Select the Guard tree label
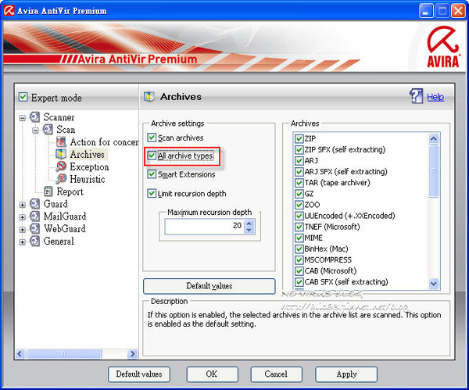Screen dimensions: 469x390 (x=55, y=204)
